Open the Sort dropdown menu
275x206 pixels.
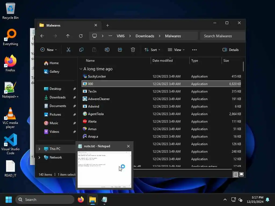click(152, 50)
